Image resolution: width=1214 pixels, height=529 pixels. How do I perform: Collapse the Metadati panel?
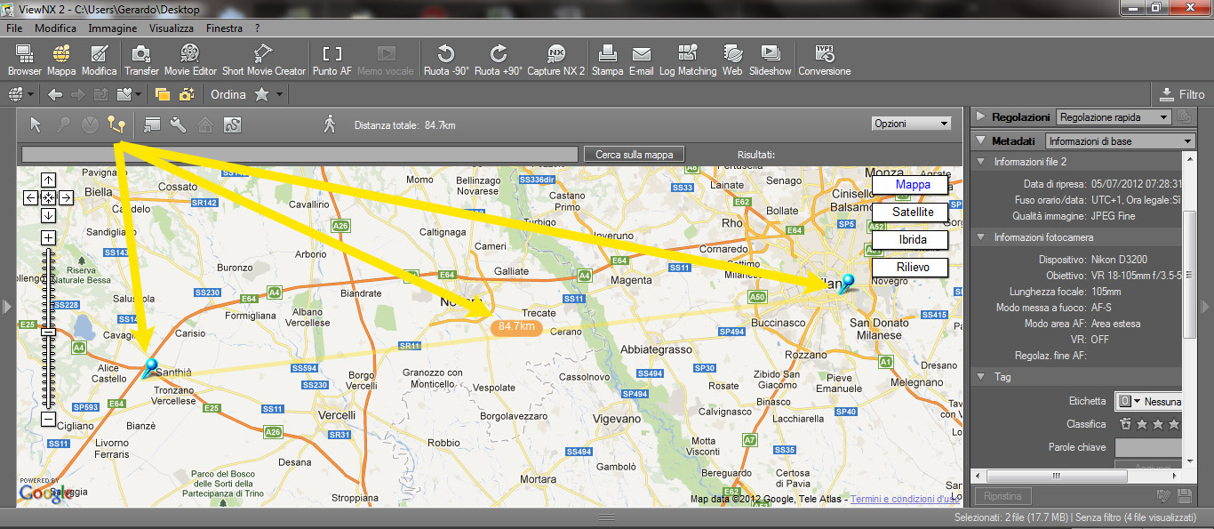click(981, 140)
